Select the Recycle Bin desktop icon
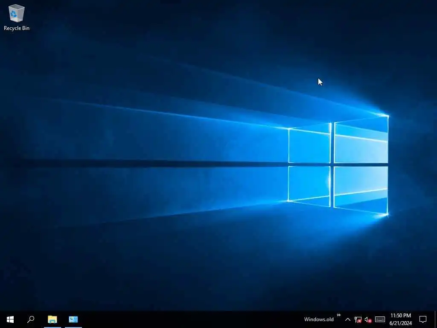This screenshot has width=437, height=328. [x=17, y=17]
